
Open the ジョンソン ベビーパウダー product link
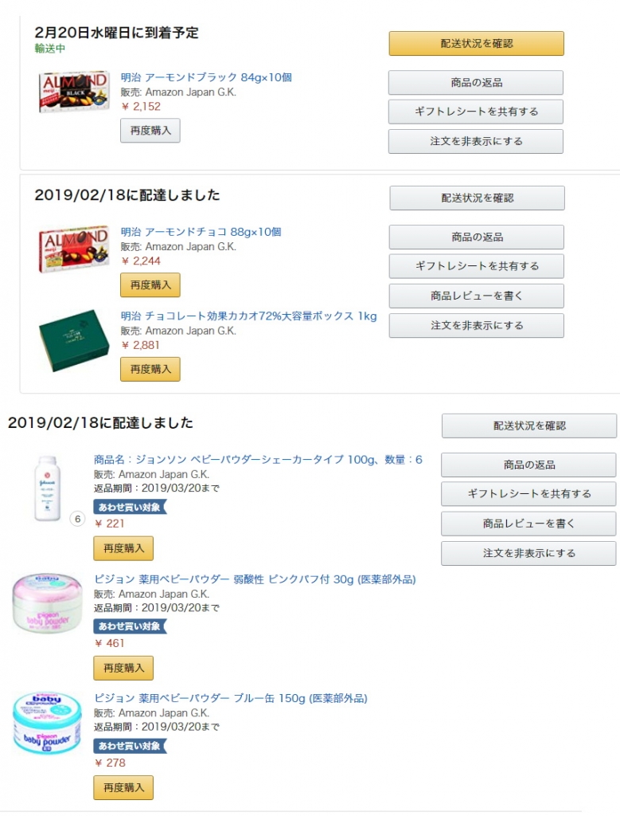[x=258, y=460]
